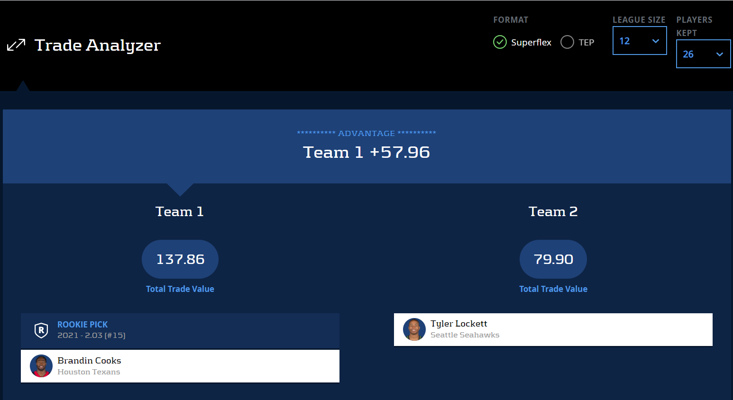Click the ROOKIE PICK link
The width and height of the screenshot is (733, 400).
pyautogui.click(x=82, y=325)
